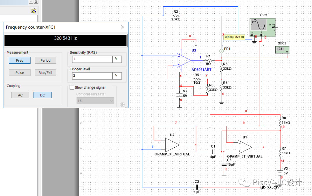Screen dimensions: 312x196
Task: Choose the Rise/Fall measurement button
Action: coord(45,73)
